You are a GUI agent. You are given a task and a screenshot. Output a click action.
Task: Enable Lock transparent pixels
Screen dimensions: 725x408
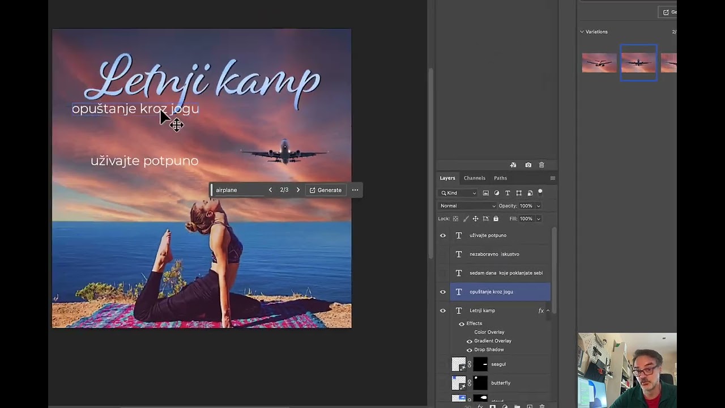455,218
